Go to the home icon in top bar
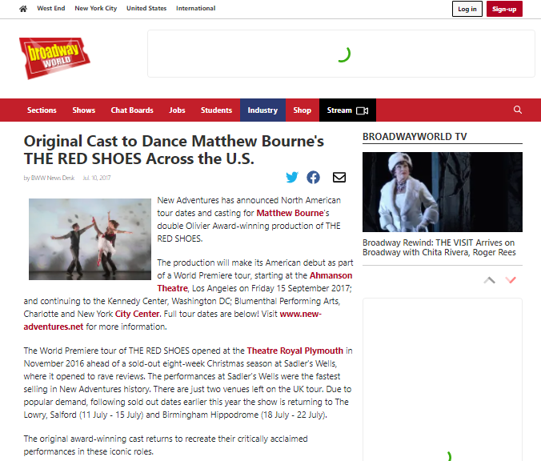Viewport: 541px width, 461px height. [23, 9]
